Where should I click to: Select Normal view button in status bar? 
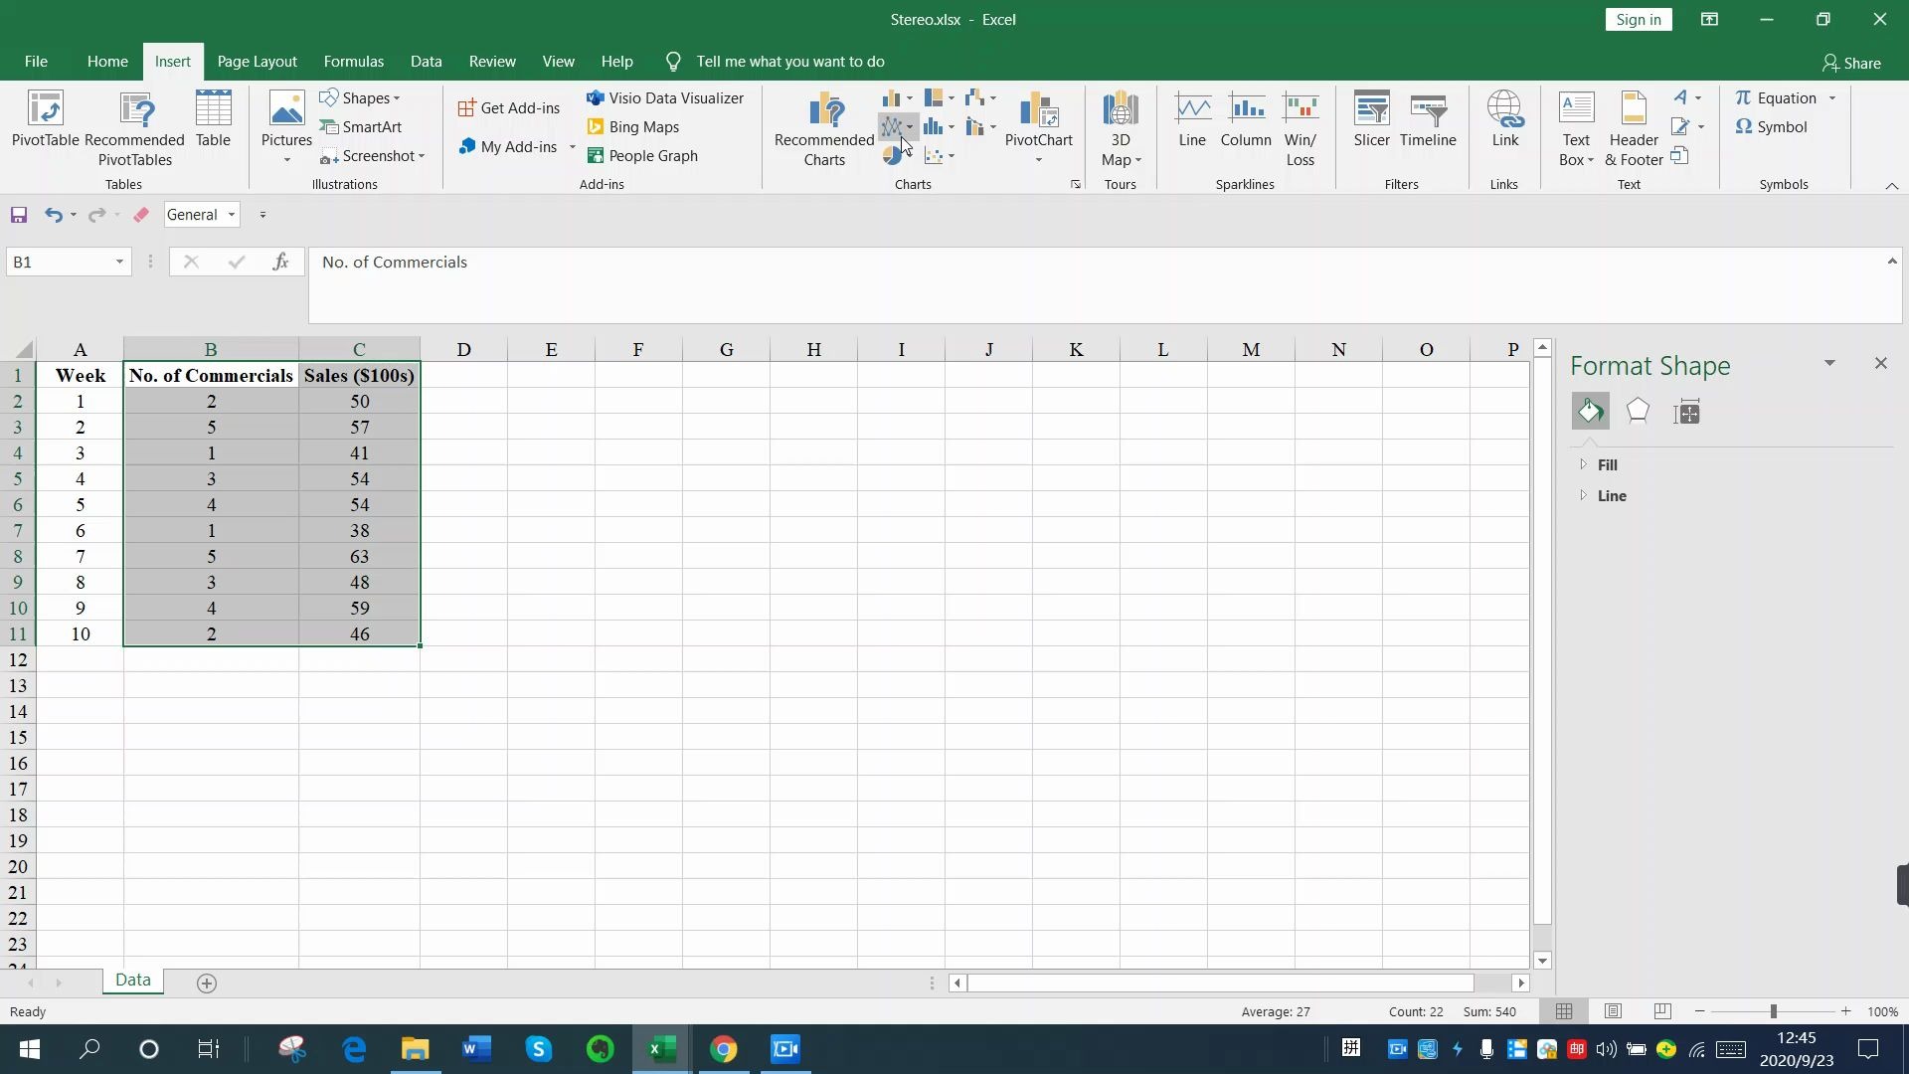1564,1011
